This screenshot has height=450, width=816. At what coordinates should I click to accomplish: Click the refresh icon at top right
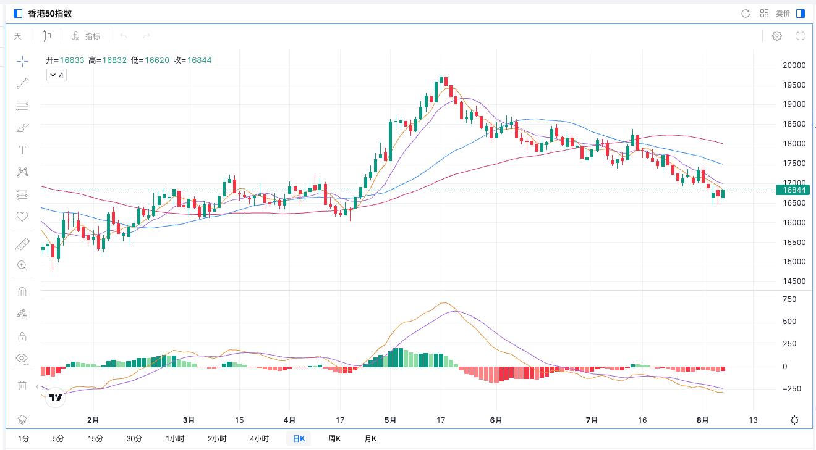[x=746, y=14]
